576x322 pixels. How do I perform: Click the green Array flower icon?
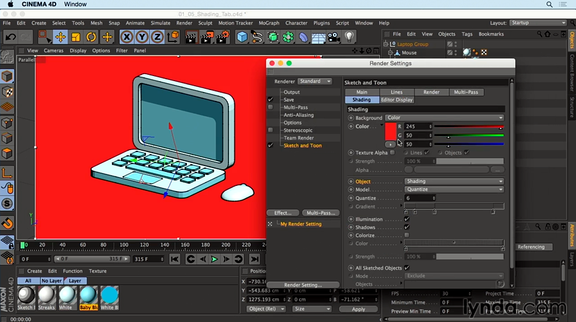coord(288,37)
